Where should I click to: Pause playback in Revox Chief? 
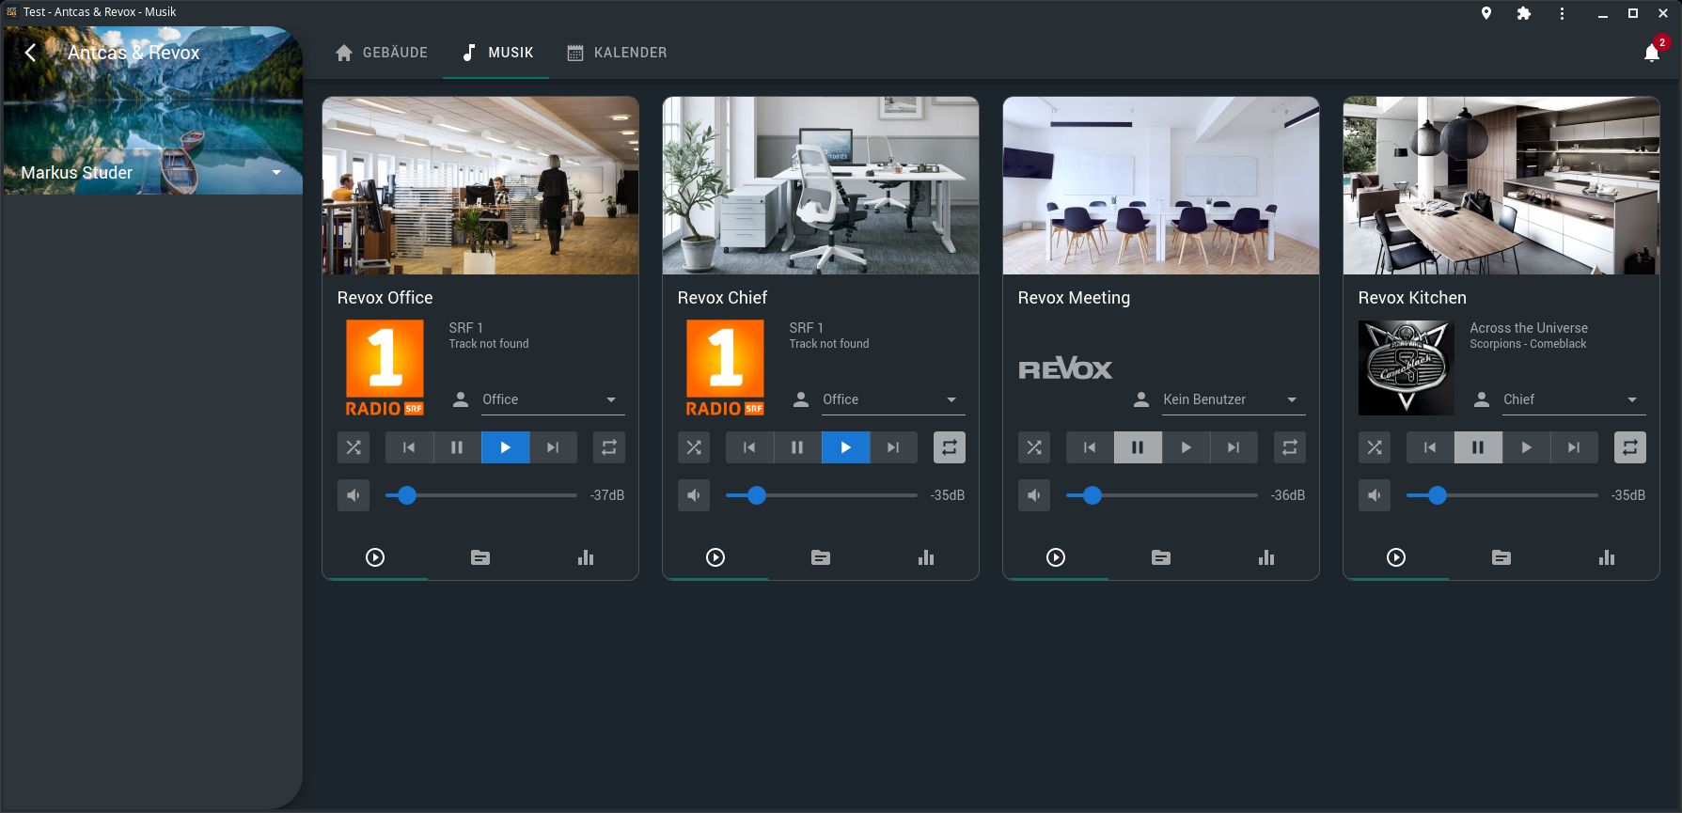tap(797, 447)
